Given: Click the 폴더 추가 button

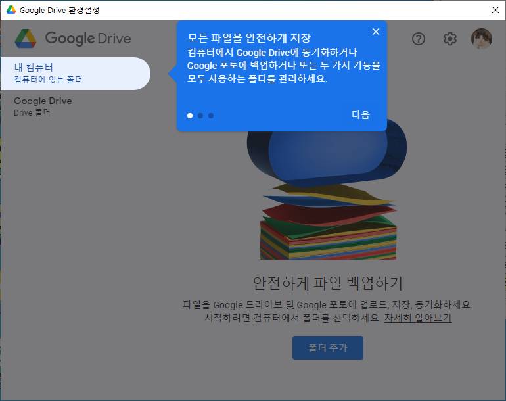Looking at the screenshot, I should tap(328, 348).
